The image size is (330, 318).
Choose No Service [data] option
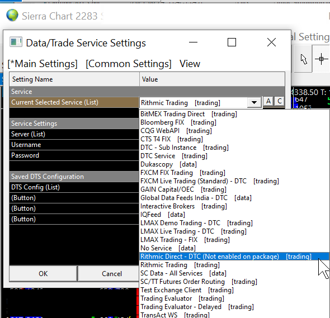click(234, 248)
